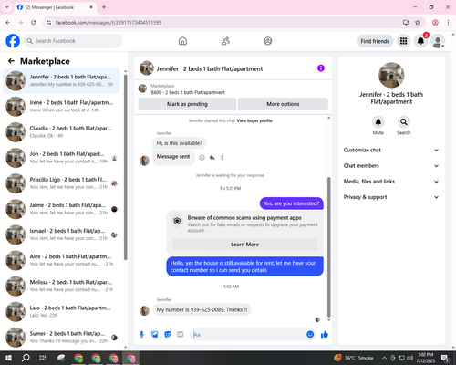Bookmark this page with the star icon

pyautogui.click(x=418, y=23)
